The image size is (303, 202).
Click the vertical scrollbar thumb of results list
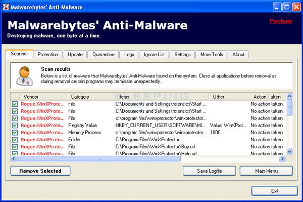(289, 108)
